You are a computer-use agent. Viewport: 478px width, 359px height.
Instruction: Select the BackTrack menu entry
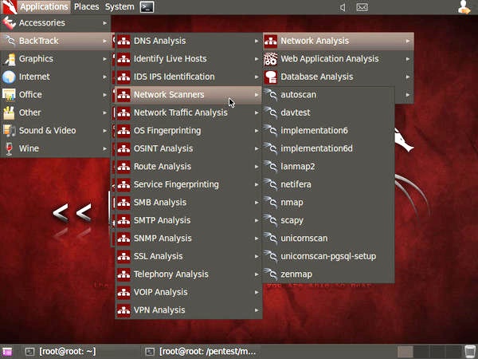point(56,41)
